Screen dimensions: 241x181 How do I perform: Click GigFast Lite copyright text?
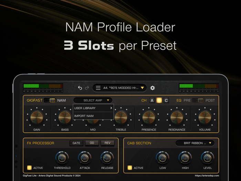click(x=52, y=175)
